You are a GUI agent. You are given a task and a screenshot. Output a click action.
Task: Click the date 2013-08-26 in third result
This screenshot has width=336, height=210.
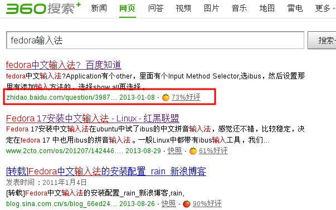pos(137,204)
